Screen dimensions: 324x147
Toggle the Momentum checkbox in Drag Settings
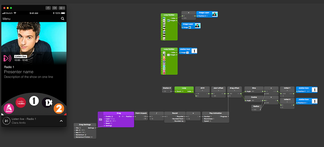[x=86, y=135]
